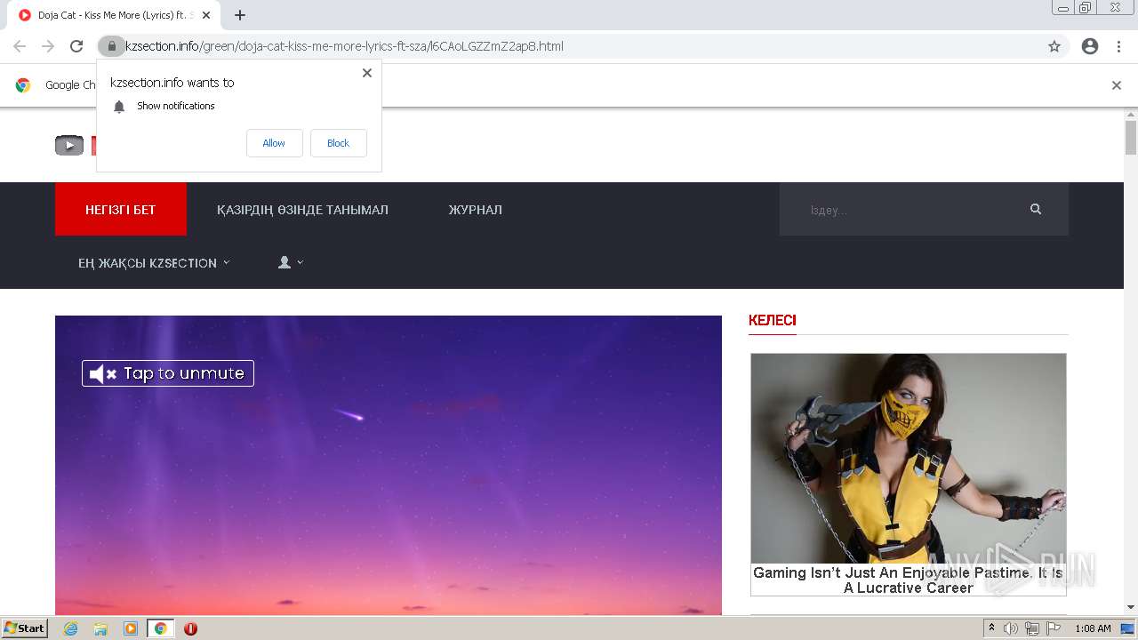Image resolution: width=1138 pixels, height=640 pixels.
Task: Open ҚАЗІРДІҢ ӨЗІНДЕ ТАНЫМАЛ menu item
Action: pos(302,210)
